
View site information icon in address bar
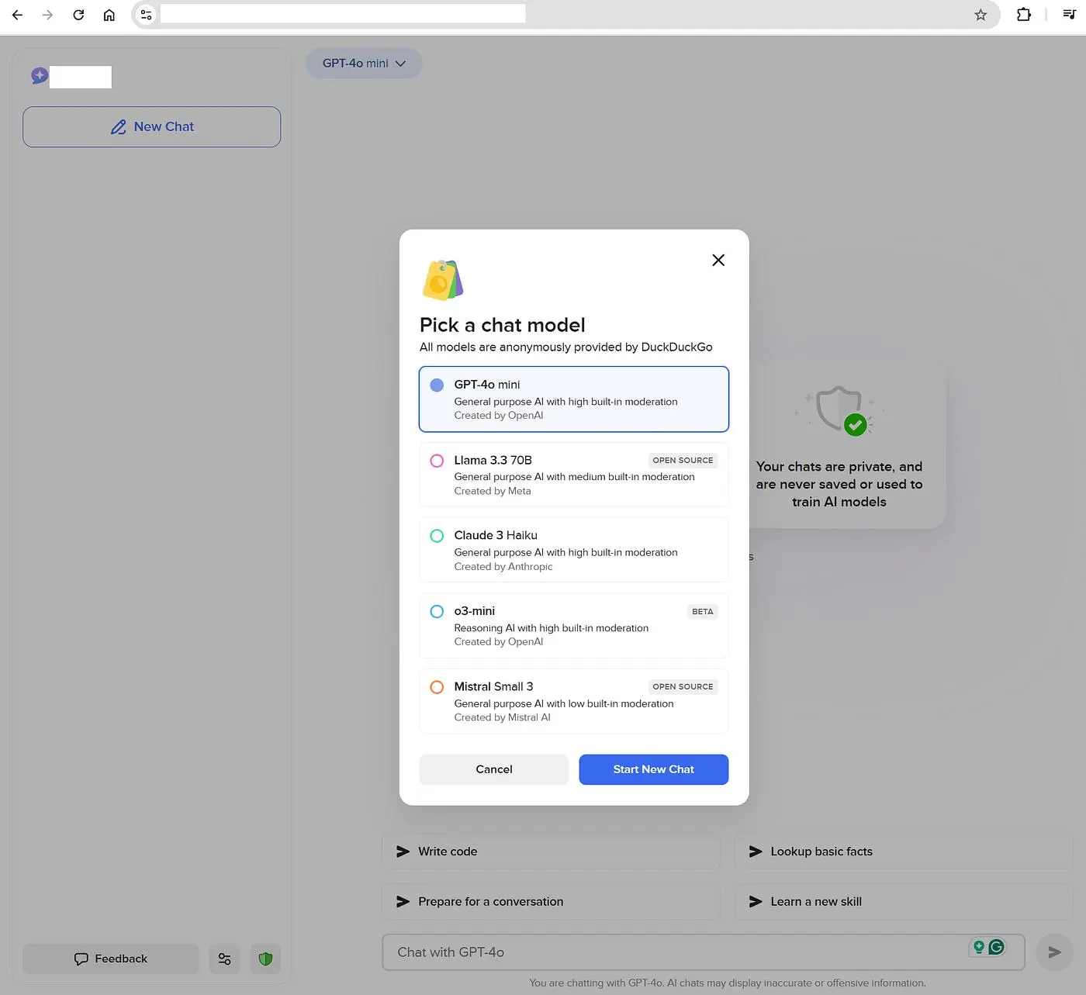click(x=146, y=14)
